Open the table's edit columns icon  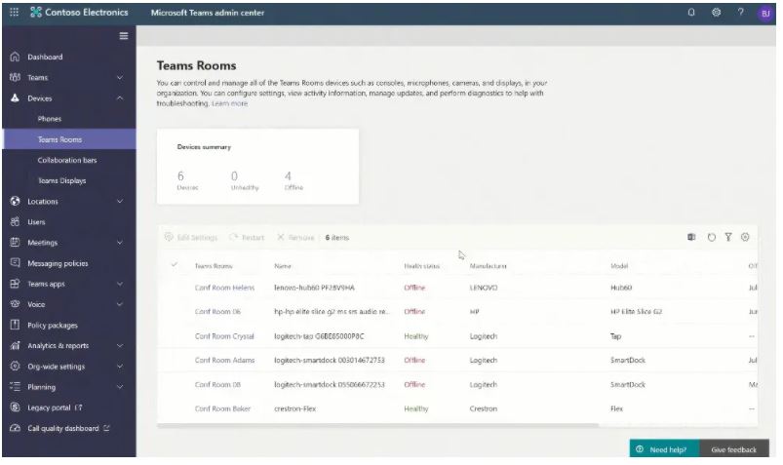pyautogui.click(x=691, y=237)
